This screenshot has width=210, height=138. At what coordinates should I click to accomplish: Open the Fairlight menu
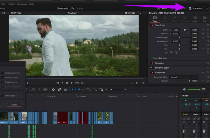coord(11,4)
